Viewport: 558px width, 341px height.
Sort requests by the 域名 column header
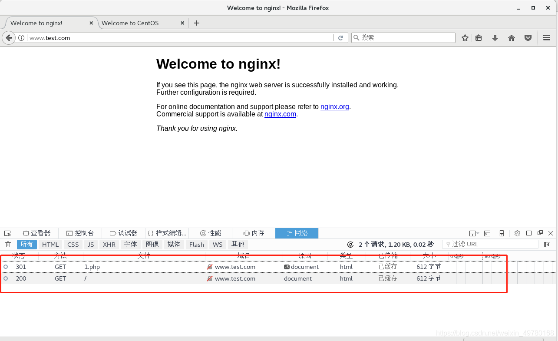click(244, 256)
